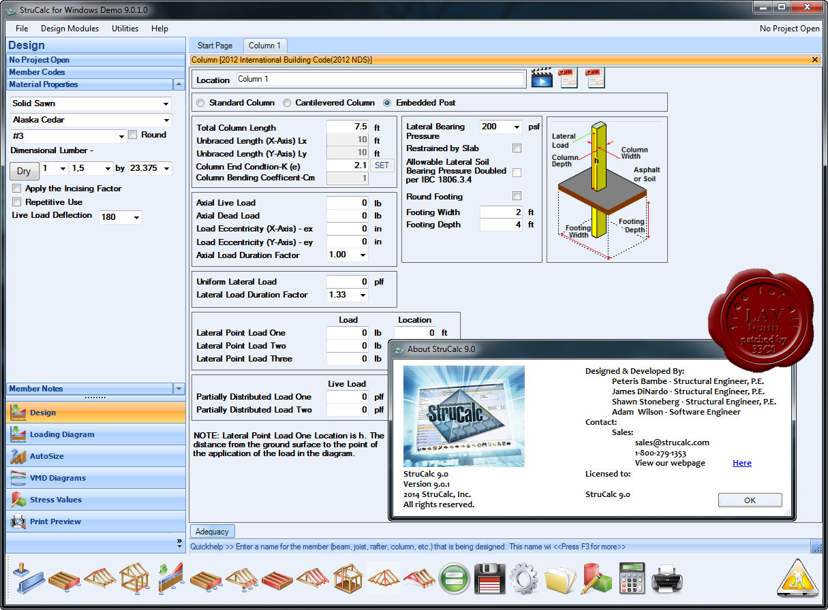The height and width of the screenshot is (610, 828).
Task: Close the Column orange header bar with X
Action: (815, 60)
